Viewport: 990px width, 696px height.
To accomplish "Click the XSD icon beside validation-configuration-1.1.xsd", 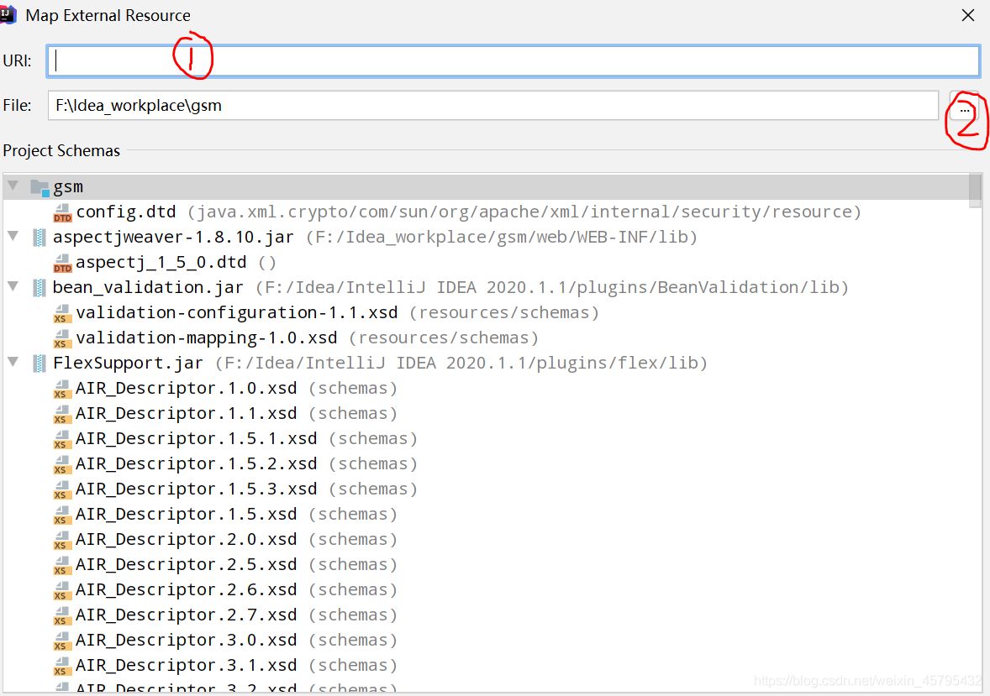I will click(62, 312).
